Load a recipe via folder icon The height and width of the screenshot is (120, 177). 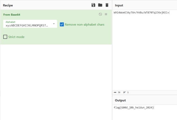coord(100,5)
